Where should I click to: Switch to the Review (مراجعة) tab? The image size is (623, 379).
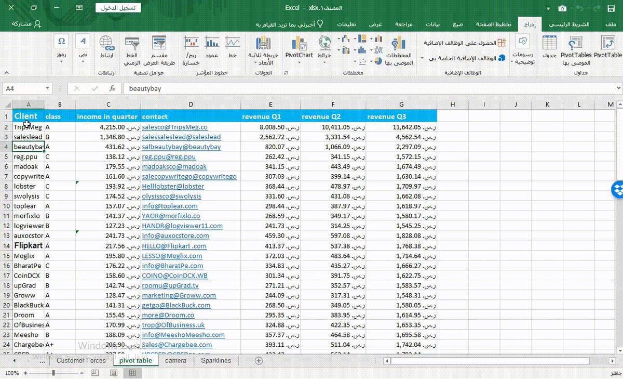(403, 24)
